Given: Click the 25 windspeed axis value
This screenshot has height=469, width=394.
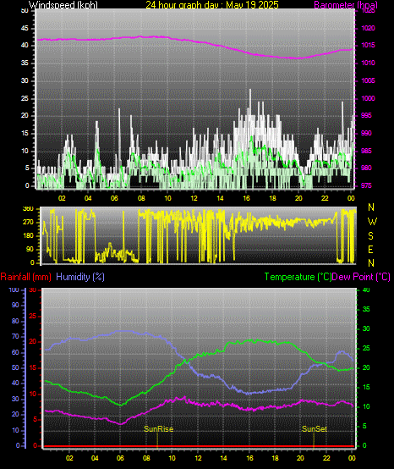Looking at the screenshot, I should click(x=25, y=98).
